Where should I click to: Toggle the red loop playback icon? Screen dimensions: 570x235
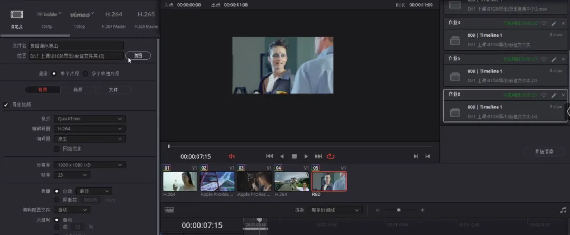pos(330,156)
